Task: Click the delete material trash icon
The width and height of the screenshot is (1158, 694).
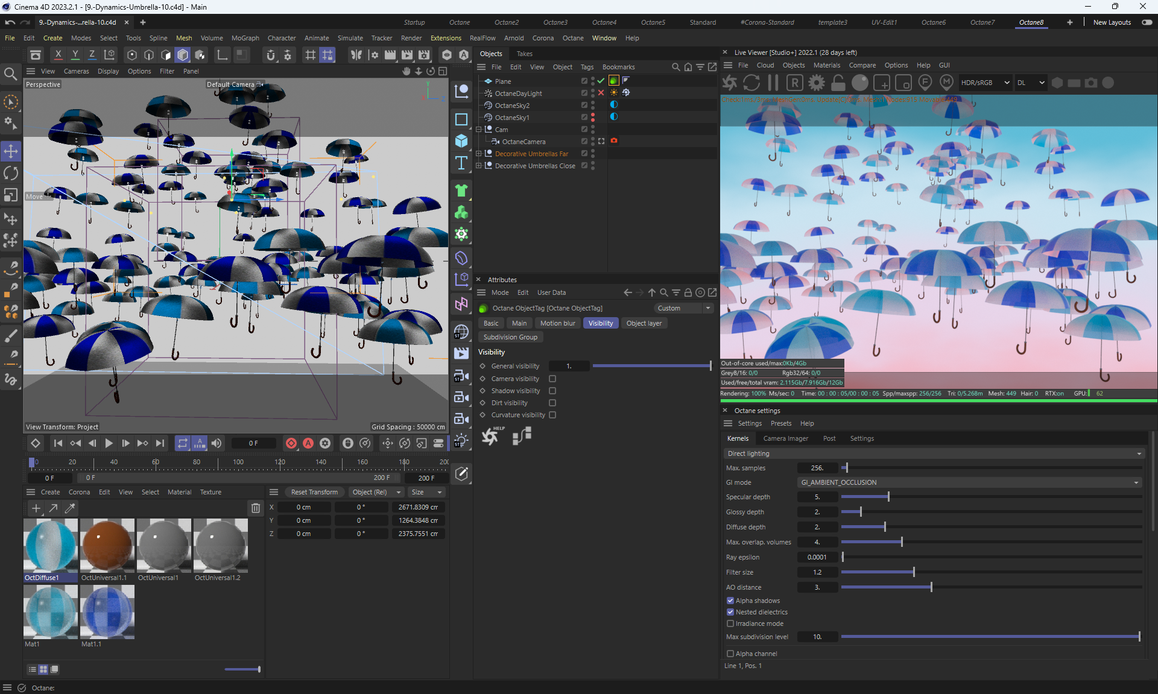Action: click(256, 508)
